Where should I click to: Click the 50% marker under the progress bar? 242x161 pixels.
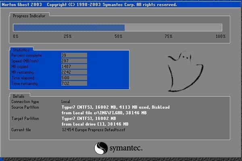(119, 37)
